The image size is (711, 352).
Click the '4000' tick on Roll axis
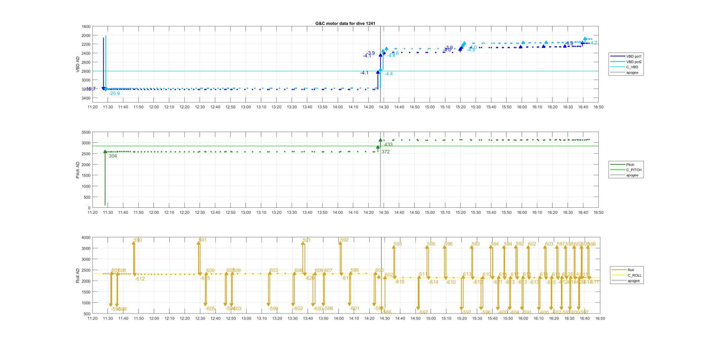(86, 238)
